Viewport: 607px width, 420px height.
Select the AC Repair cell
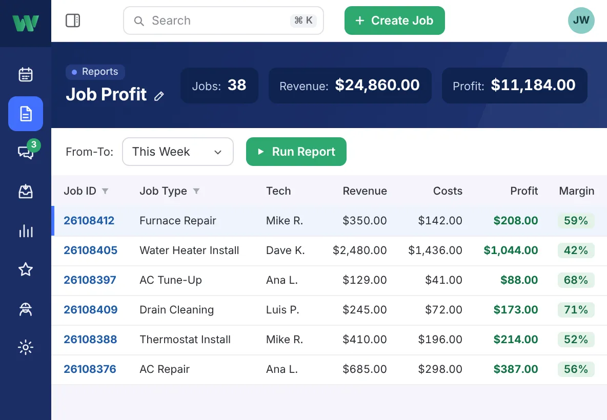pyautogui.click(x=165, y=369)
